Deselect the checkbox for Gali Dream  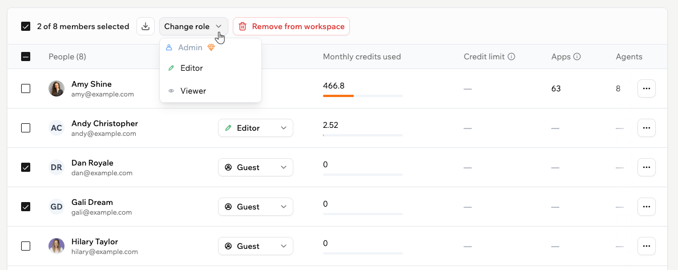[26, 207]
